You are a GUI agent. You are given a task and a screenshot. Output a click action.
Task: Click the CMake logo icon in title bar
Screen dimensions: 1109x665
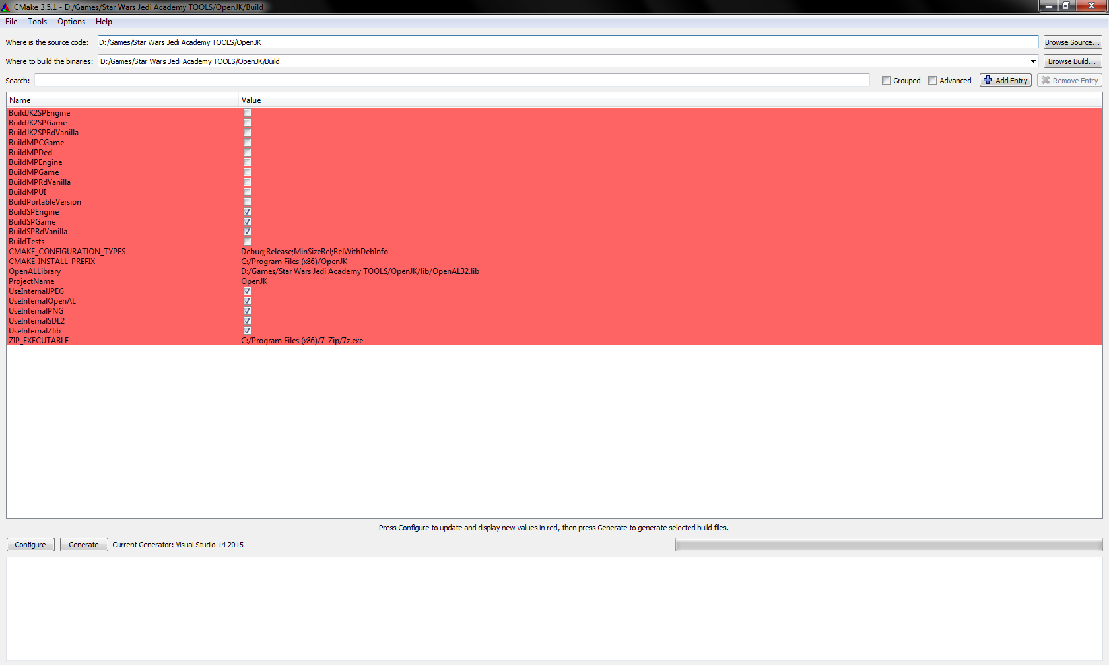(x=5, y=7)
